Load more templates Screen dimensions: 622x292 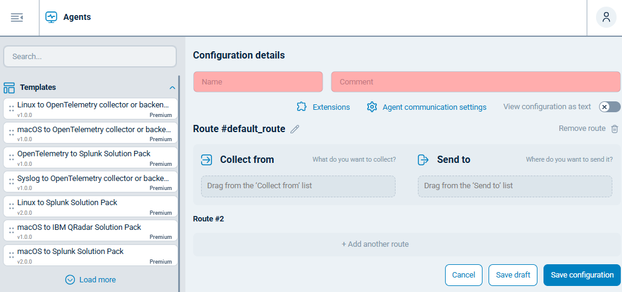click(91, 280)
